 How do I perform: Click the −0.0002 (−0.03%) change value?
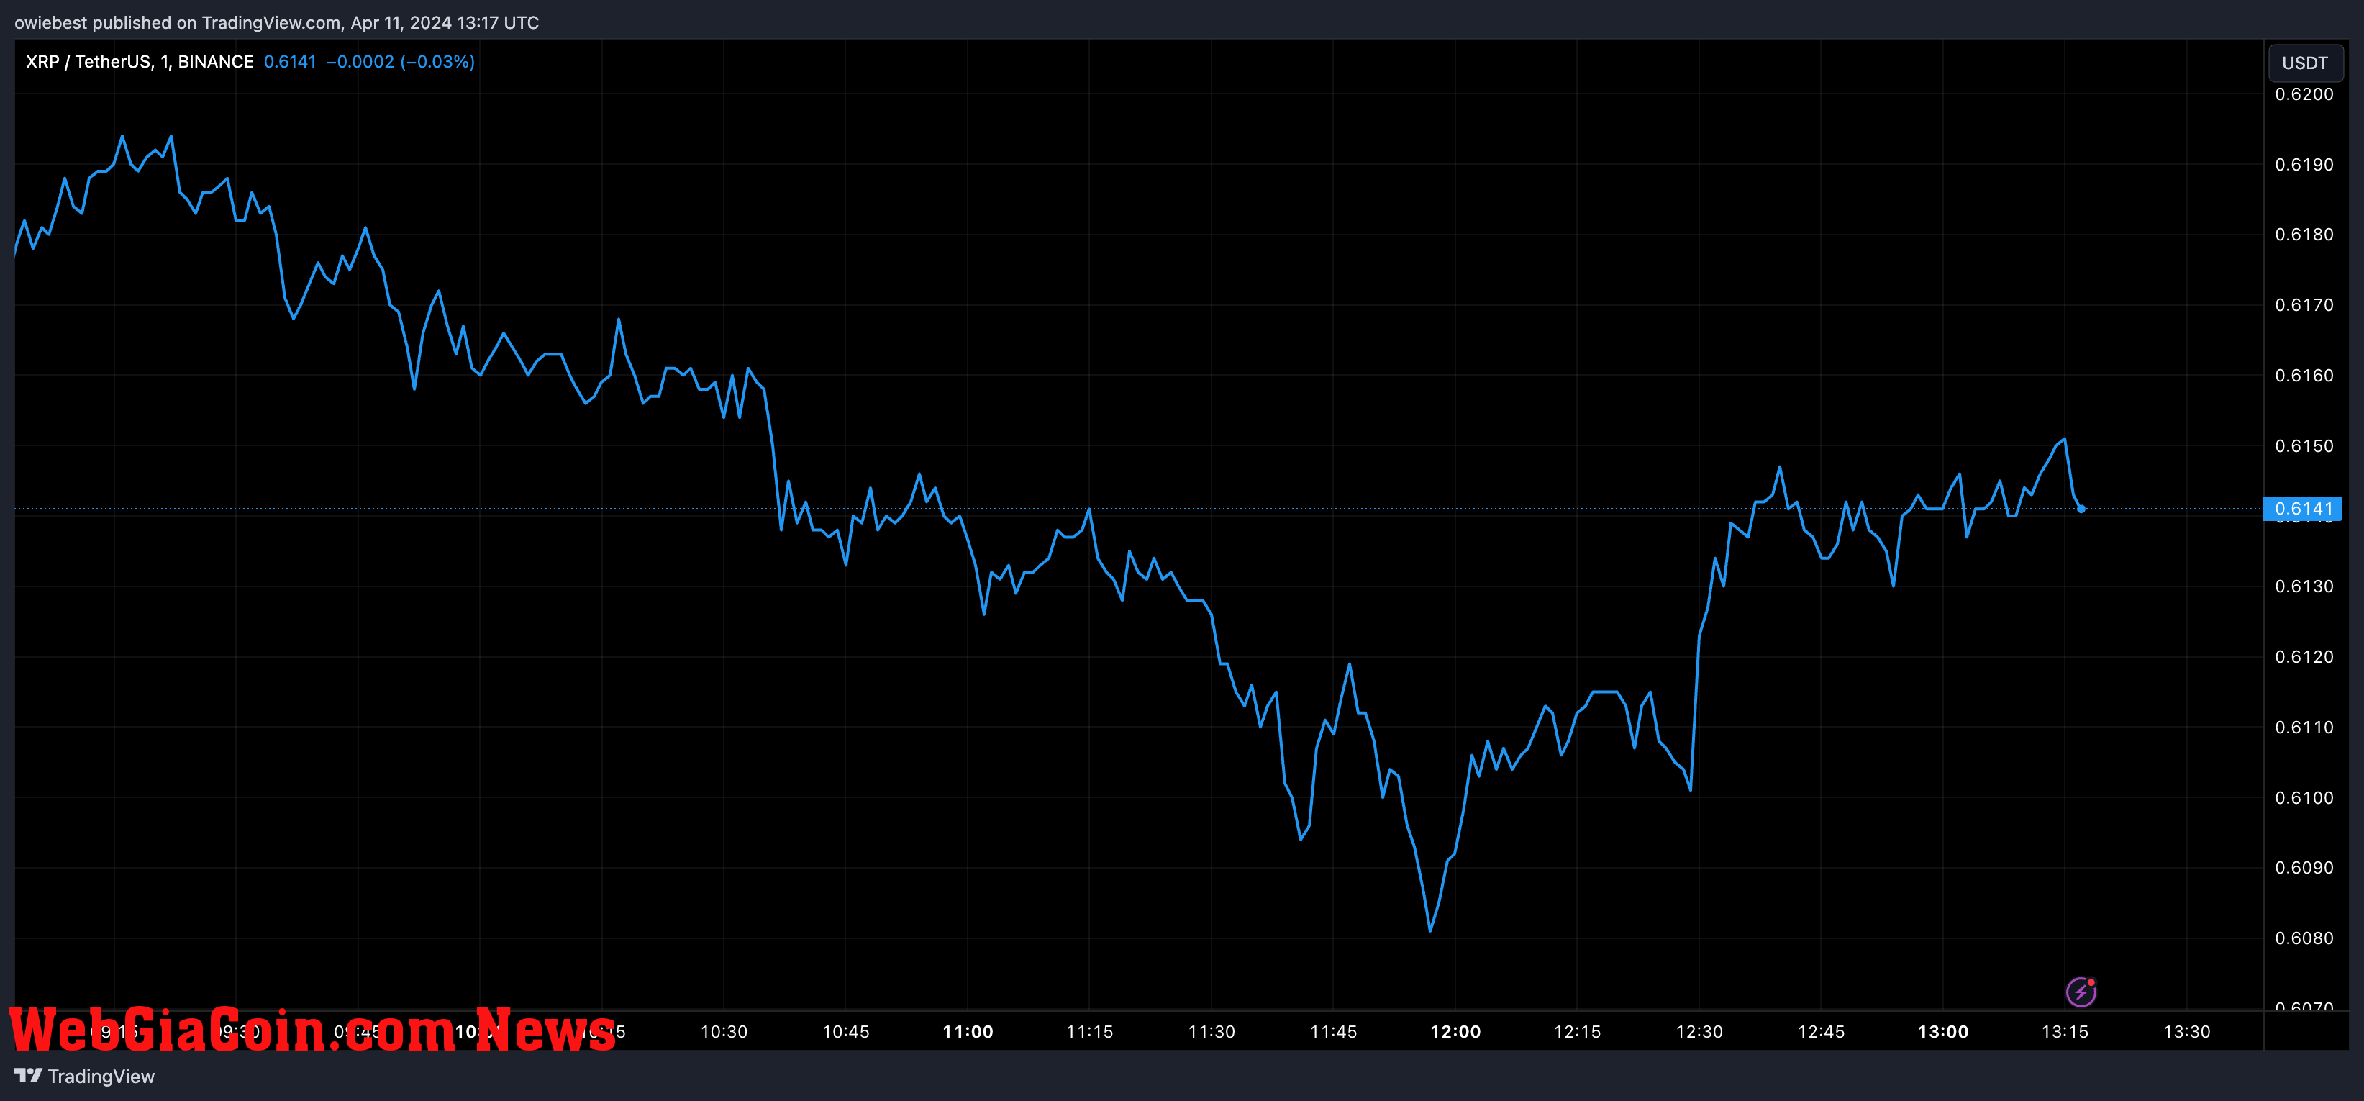[x=400, y=61]
